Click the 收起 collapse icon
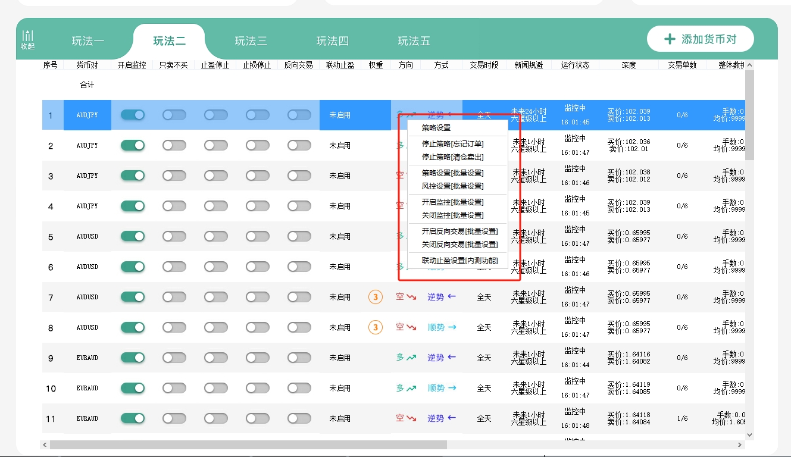This screenshot has height=457, width=791. pos(27,40)
